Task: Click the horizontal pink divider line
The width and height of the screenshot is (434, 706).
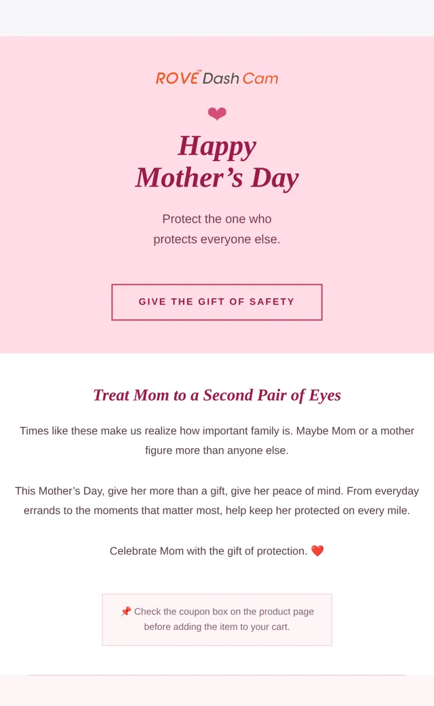Action: pyautogui.click(x=217, y=675)
